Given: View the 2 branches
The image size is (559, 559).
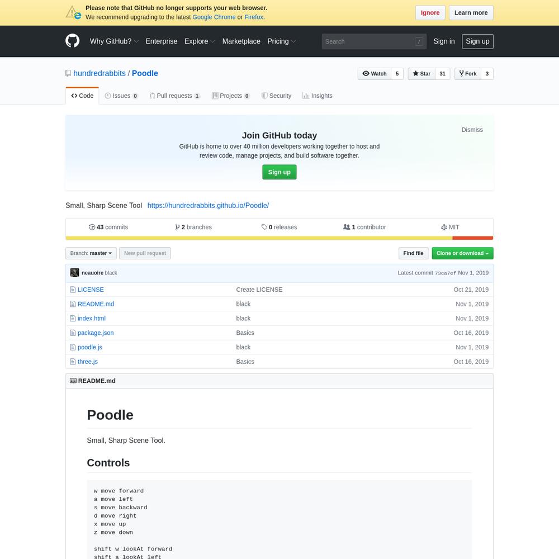Looking at the screenshot, I should click(x=193, y=227).
